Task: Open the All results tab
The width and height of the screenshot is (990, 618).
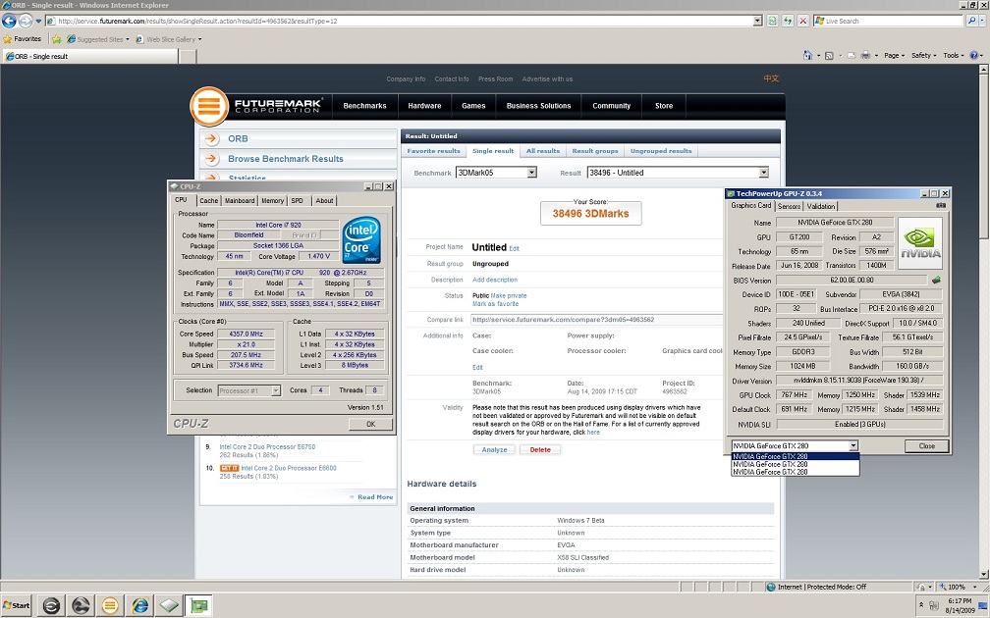Action: pos(543,151)
